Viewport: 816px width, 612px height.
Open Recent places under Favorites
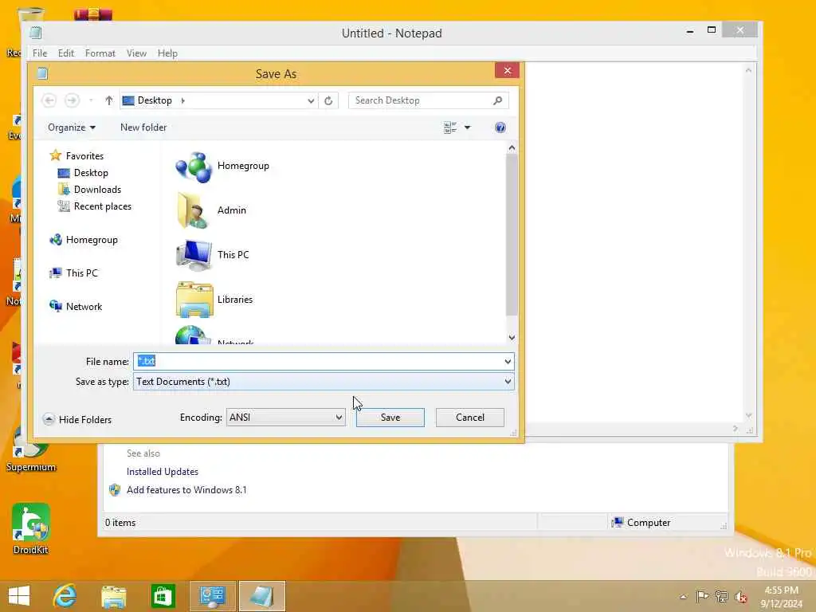(102, 206)
